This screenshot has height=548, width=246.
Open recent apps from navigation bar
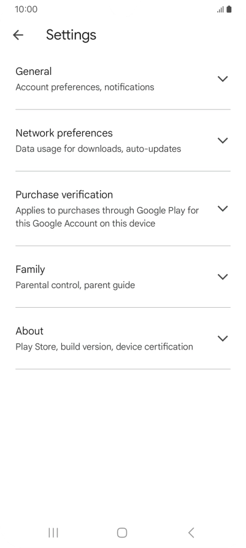pyautogui.click(x=53, y=533)
